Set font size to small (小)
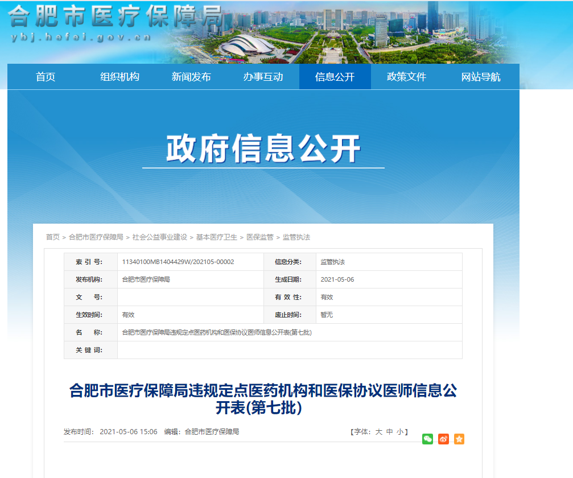This screenshot has height=478, width=573. tap(400, 432)
